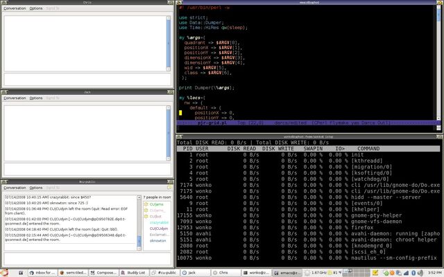Click the 'use strict;' line in emacs
The height and width of the screenshot is (277, 444).
click(193, 17)
